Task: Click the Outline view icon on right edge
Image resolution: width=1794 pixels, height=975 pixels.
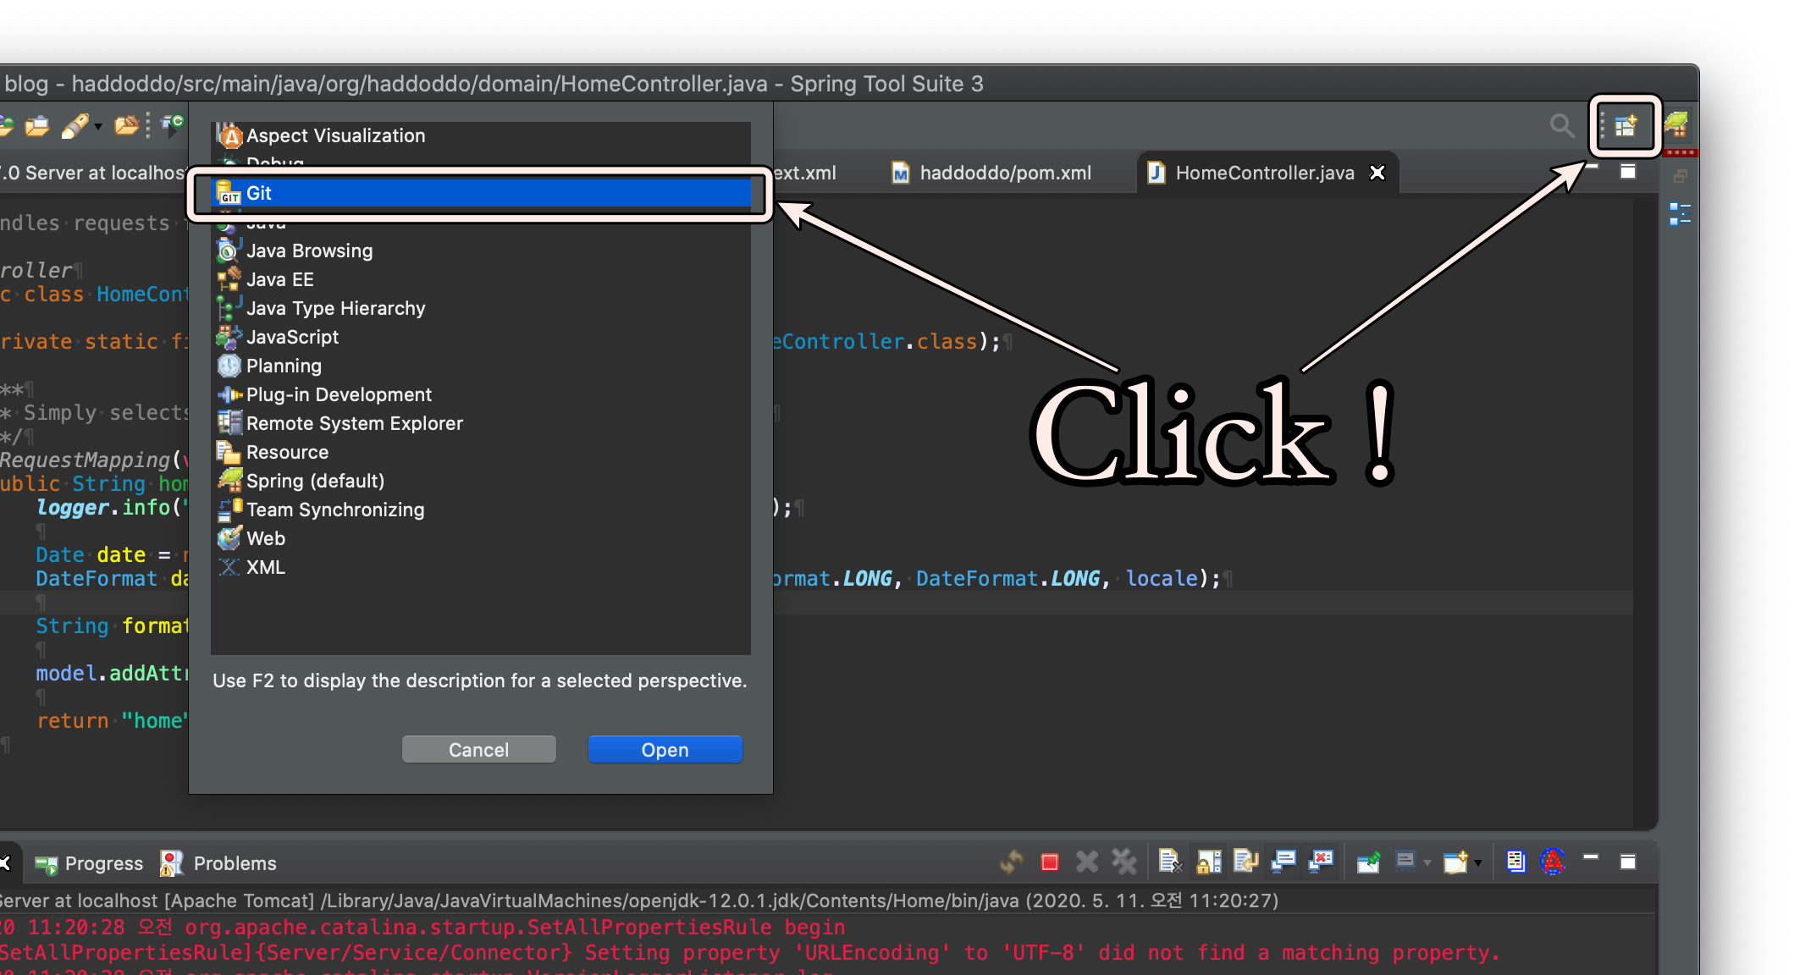Action: [1680, 213]
